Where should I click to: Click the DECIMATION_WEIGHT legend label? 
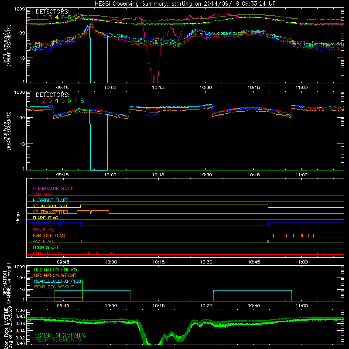(x=55, y=275)
